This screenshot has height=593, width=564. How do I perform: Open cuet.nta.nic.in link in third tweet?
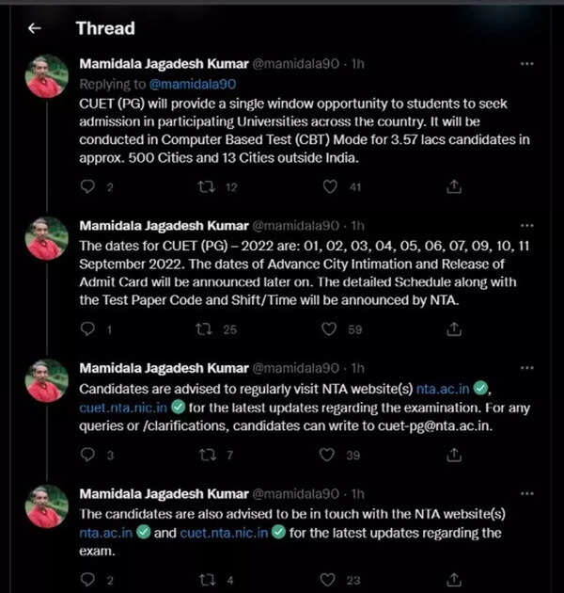coord(131,408)
